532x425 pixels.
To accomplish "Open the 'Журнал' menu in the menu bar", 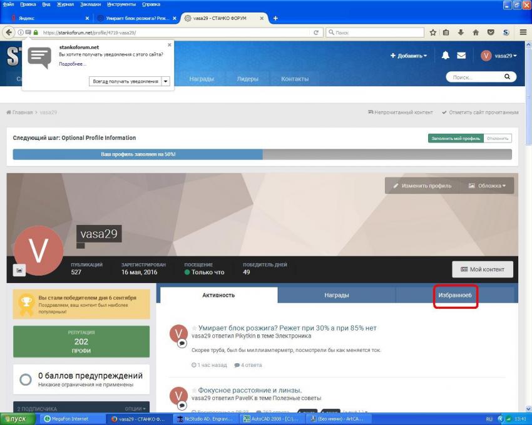I will coord(65,4).
